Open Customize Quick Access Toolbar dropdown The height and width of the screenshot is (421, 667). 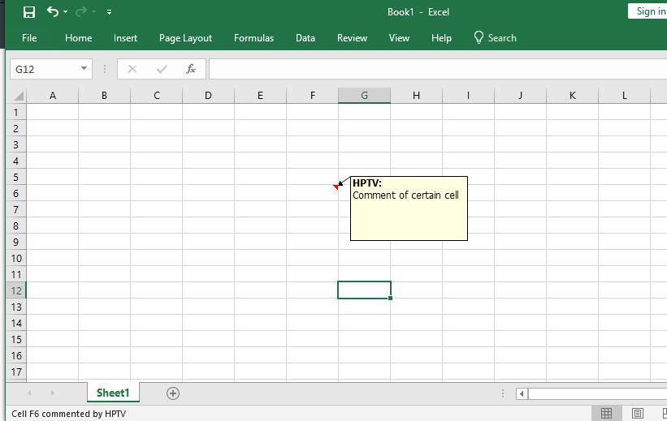pos(109,12)
